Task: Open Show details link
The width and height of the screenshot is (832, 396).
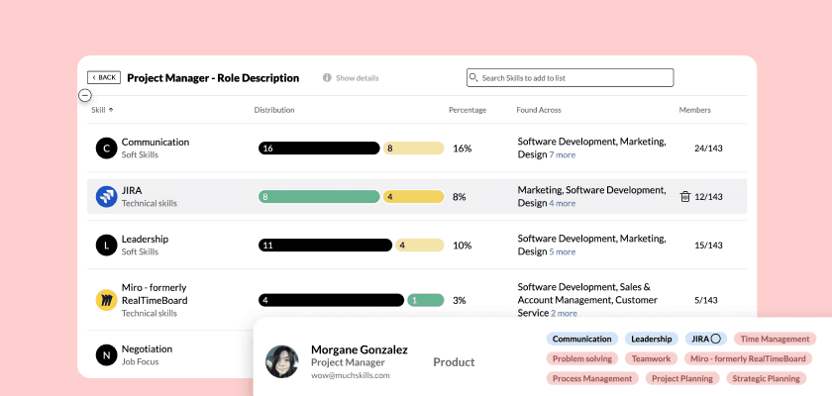Action: click(x=358, y=78)
